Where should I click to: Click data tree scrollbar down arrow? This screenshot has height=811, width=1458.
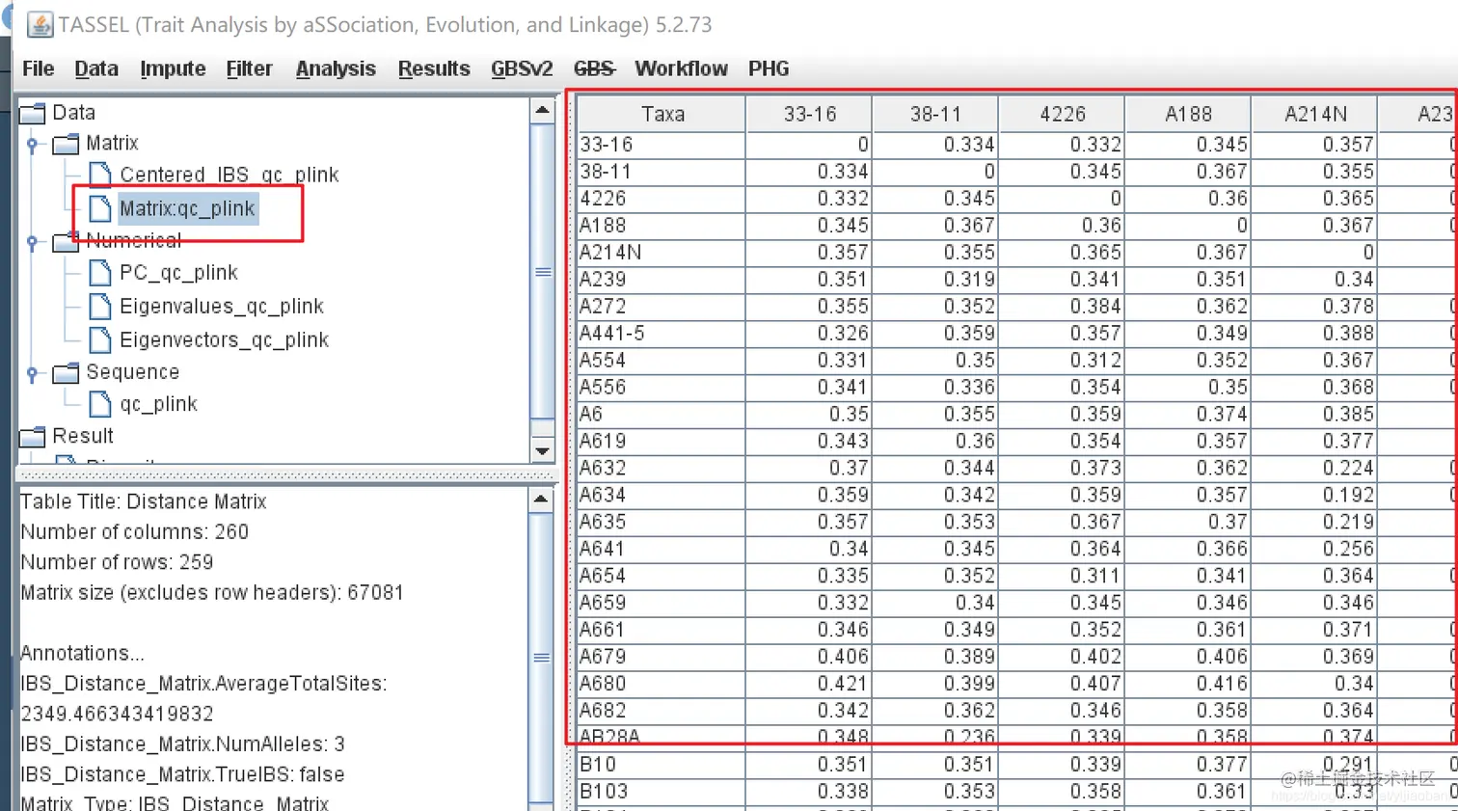click(542, 450)
